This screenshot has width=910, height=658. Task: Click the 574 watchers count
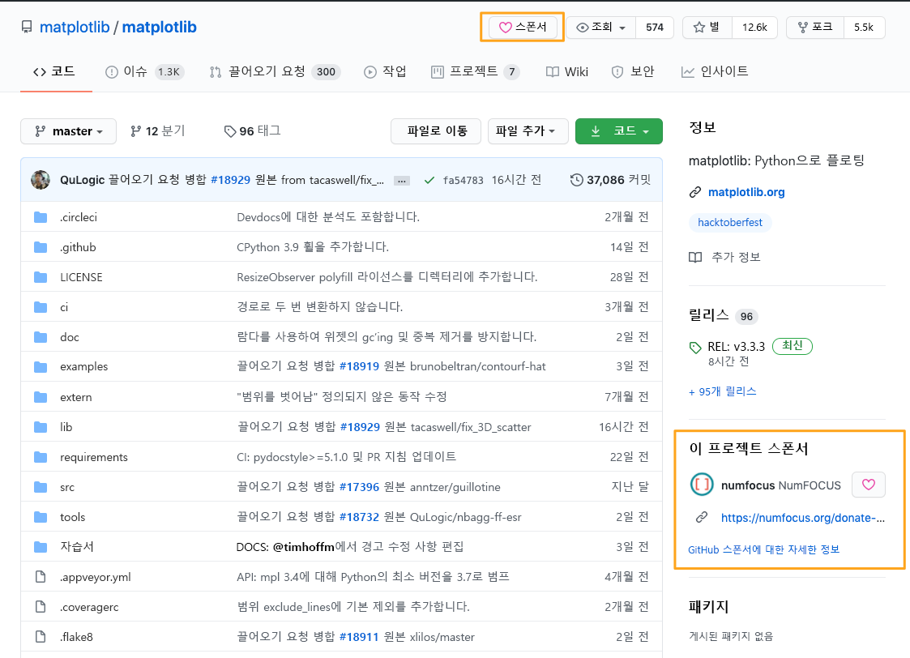tap(655, 28)
